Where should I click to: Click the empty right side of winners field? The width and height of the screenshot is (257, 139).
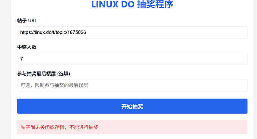pos(180,59)
